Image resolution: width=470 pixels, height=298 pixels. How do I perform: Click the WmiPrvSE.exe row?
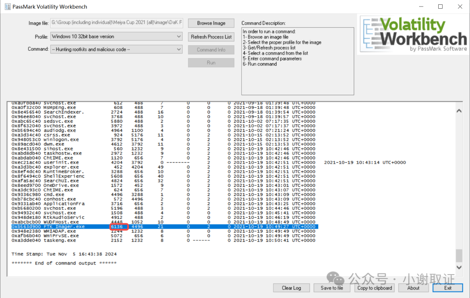pyautogui.click(x=163, y=236)
